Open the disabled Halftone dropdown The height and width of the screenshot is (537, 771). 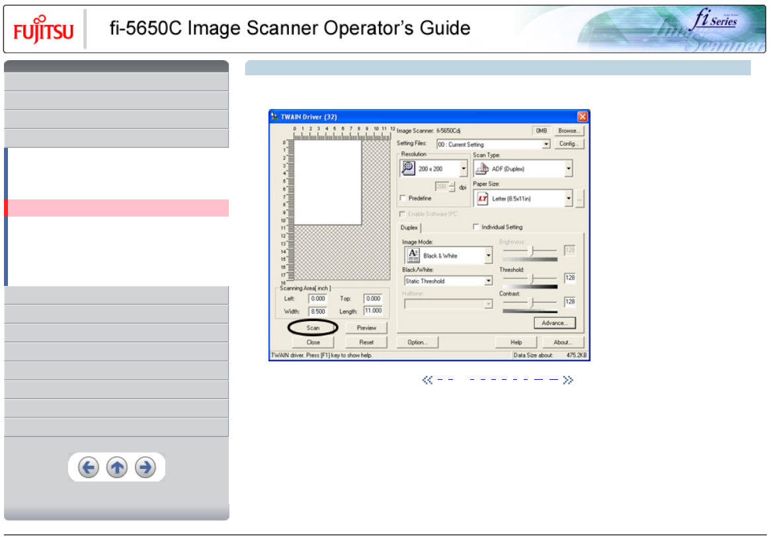pyautogui.click(x=488, y=304)
